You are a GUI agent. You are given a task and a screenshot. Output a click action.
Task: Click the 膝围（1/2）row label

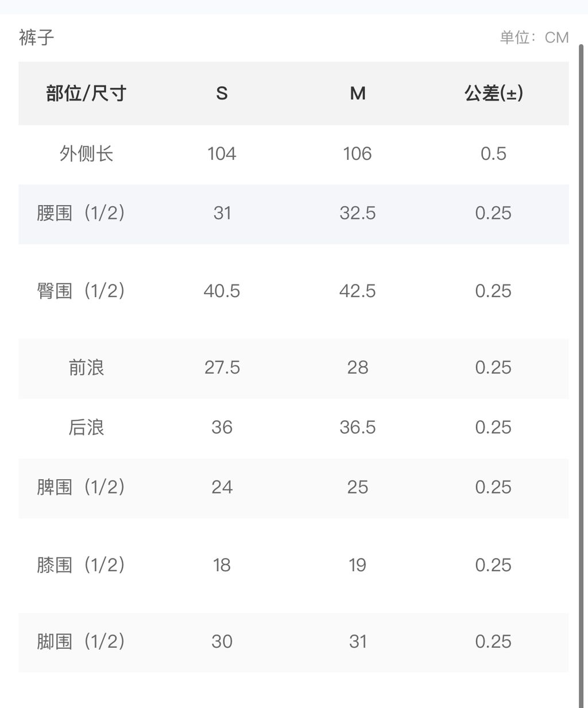tap(81, 565)
